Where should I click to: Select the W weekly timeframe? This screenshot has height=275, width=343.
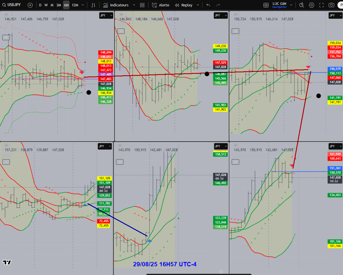point(46,5)
